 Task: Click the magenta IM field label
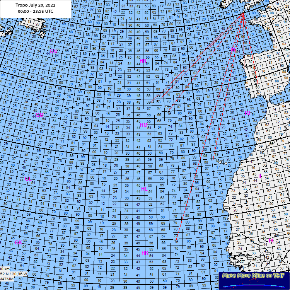tap(247, 113)
